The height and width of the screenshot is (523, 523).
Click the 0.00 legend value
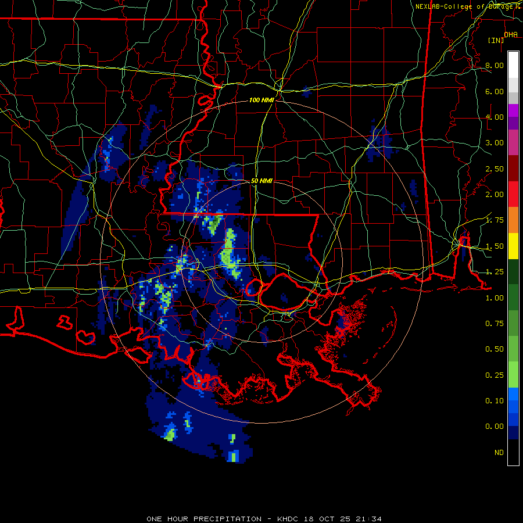click(495, 427)
